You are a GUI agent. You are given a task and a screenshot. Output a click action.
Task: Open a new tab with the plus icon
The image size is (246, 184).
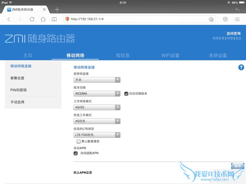pos(57,10)
